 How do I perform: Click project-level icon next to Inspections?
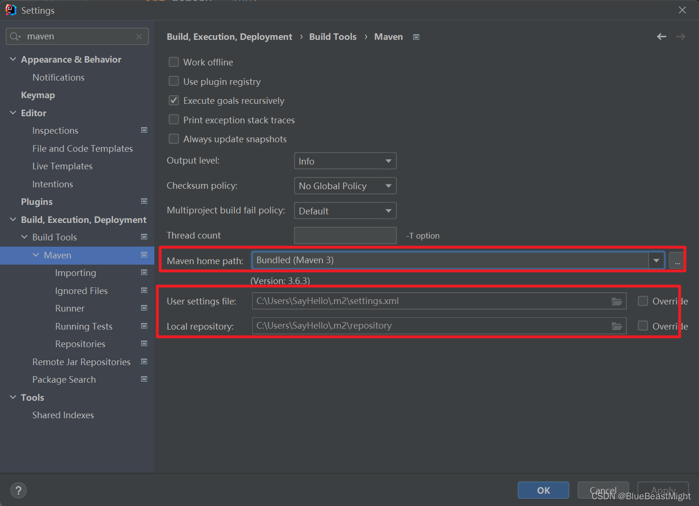pyautogui.click(x=144, y=130)
